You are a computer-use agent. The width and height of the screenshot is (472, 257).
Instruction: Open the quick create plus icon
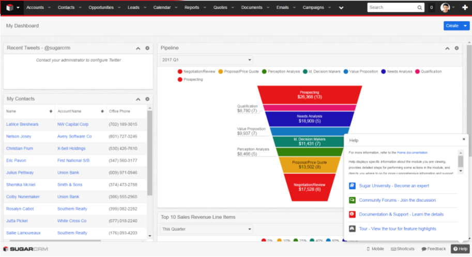pyautogui.click(x=465, y=8)
